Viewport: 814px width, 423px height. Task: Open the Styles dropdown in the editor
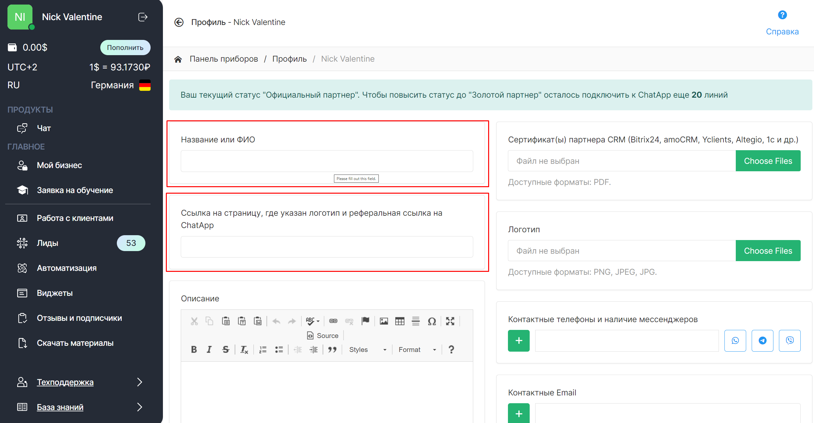coord(367,349)
